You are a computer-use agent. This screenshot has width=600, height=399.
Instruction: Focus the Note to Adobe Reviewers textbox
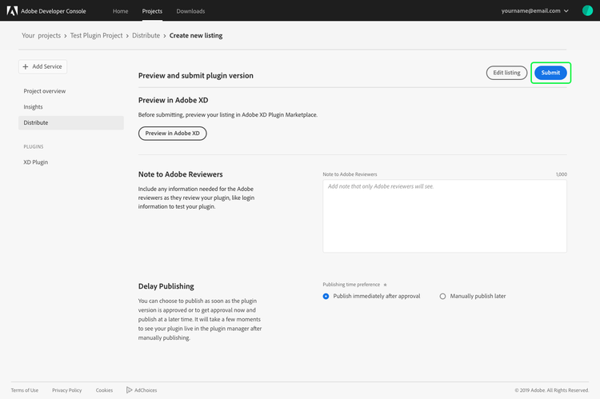click(445, 216)
